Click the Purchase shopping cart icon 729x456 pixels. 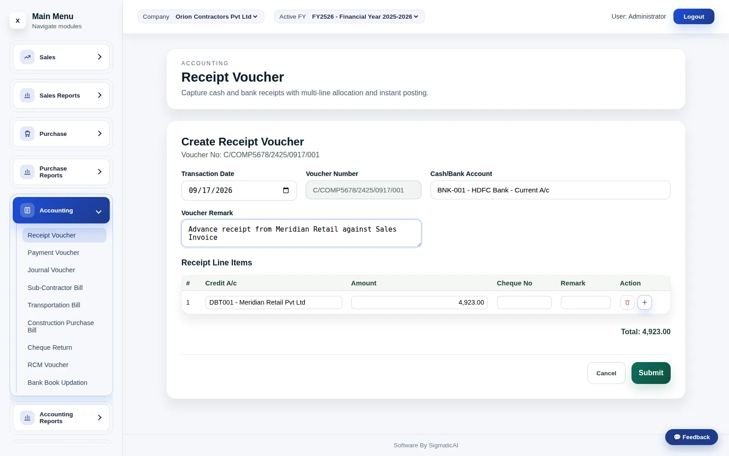(x=27, y=134)
